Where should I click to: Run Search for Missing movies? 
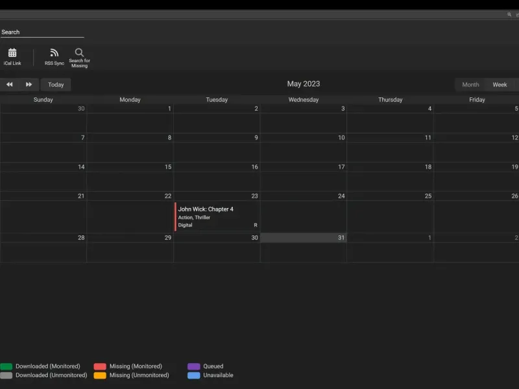(79, 58)
